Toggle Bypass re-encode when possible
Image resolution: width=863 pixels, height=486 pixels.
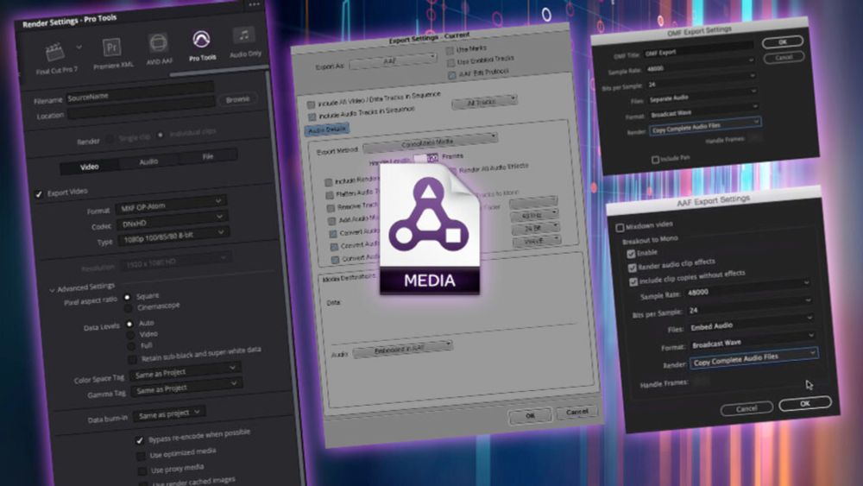pyautogui.click(x=139, y=440)
